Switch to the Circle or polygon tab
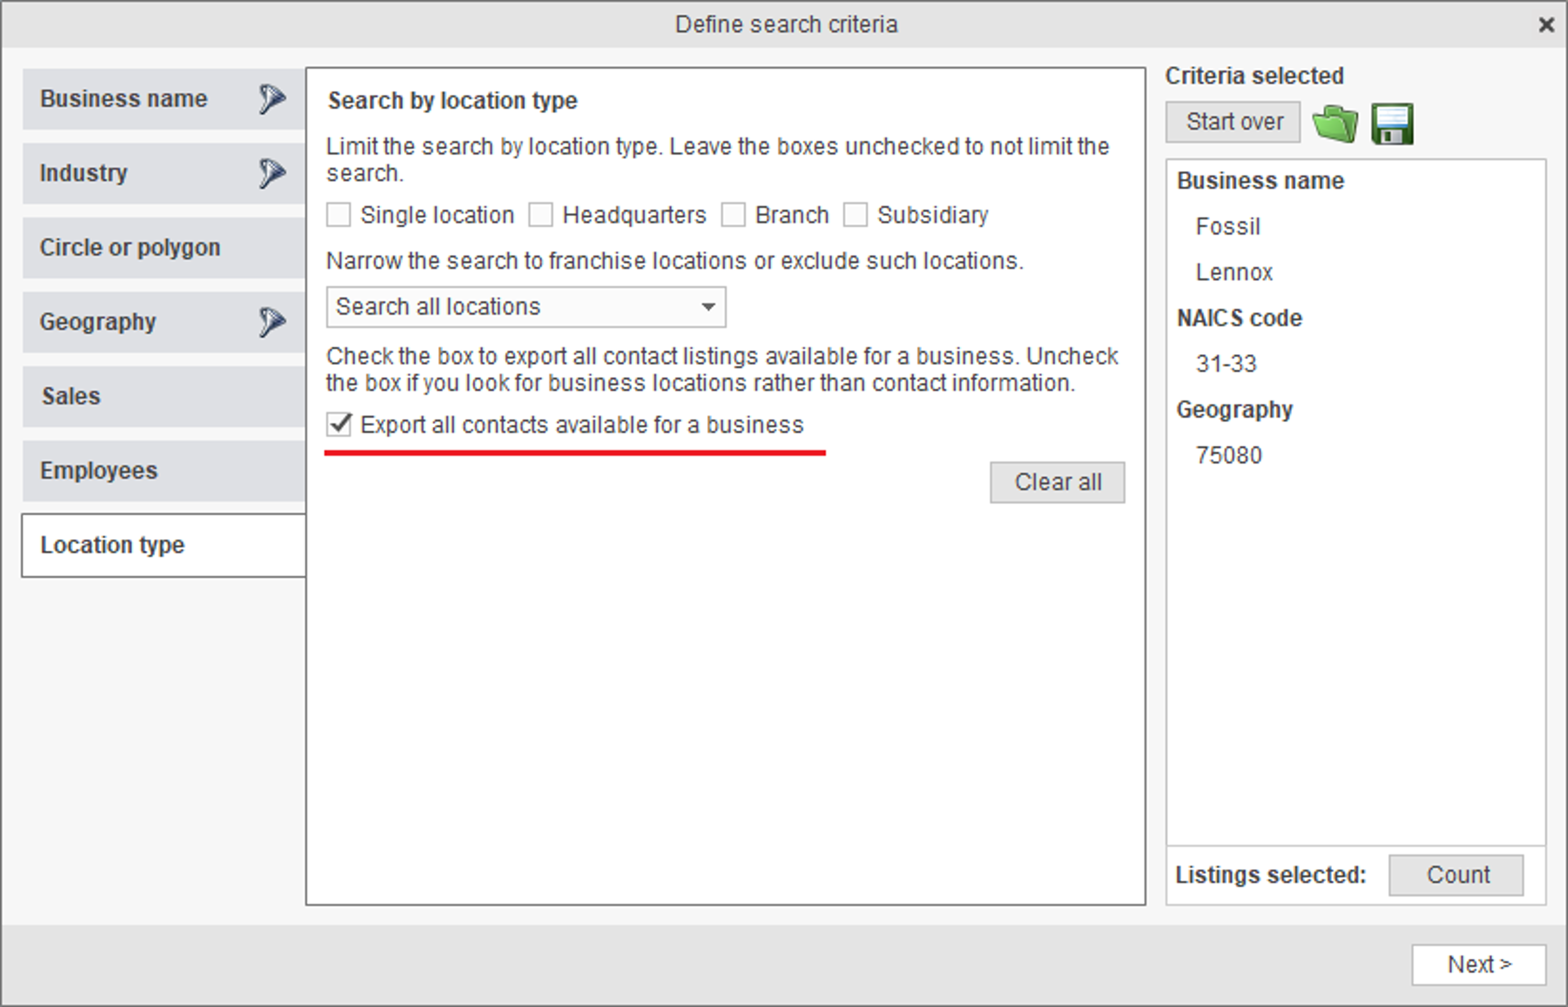 (164, 248)
